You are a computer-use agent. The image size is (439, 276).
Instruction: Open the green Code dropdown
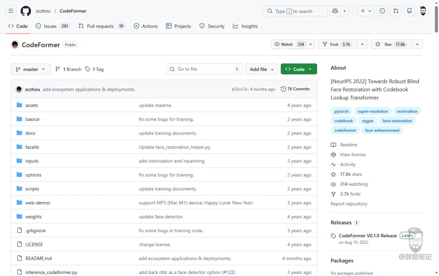pyautogui.click(x=299, y=69)
